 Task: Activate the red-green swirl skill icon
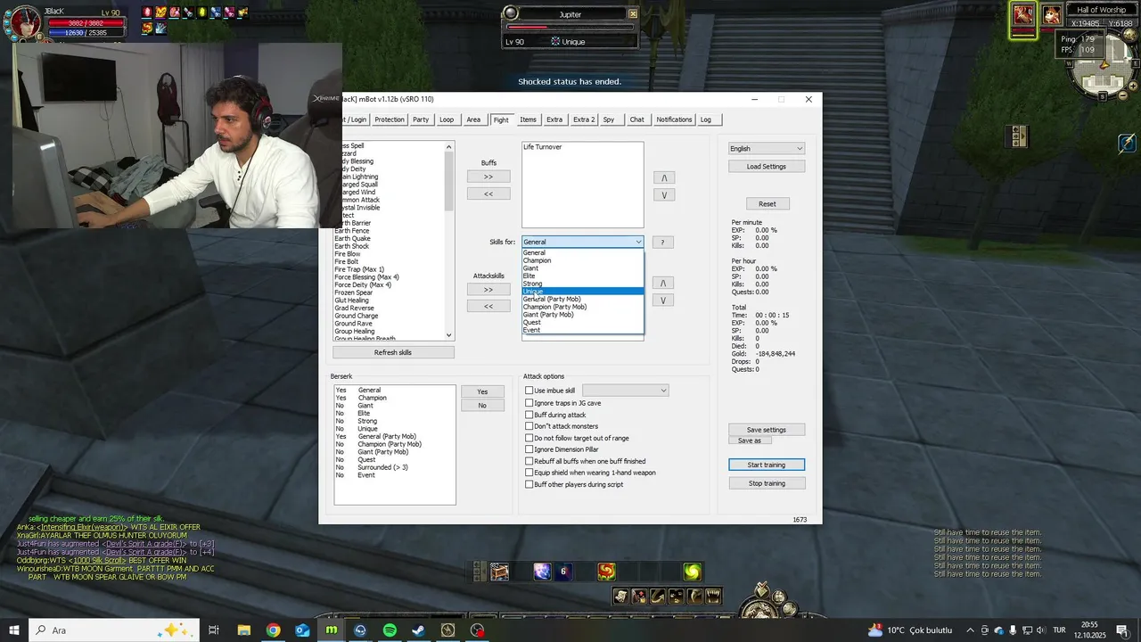coord(606,572)
